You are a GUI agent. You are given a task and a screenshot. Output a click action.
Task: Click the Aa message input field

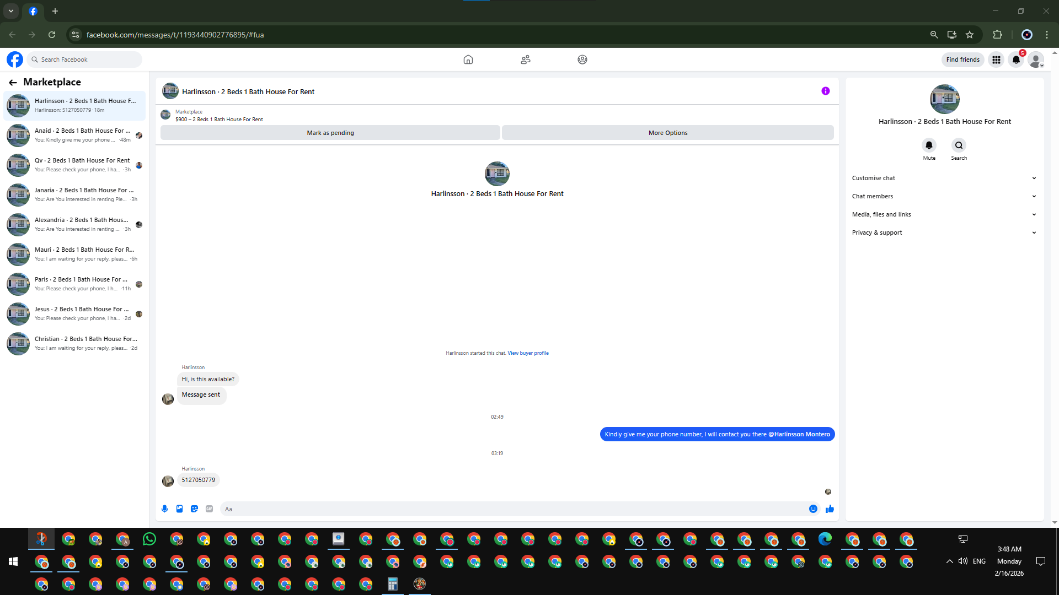point(513,509)
